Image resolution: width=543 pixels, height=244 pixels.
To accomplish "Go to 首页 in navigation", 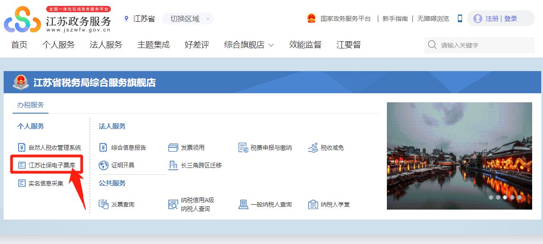I will tap(19, 45).
